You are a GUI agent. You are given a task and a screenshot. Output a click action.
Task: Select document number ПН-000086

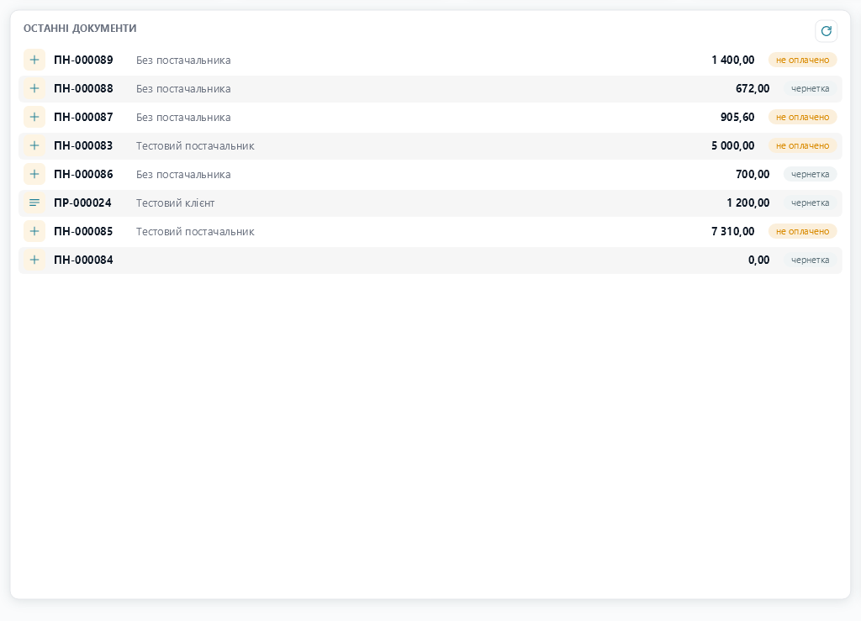83,174
